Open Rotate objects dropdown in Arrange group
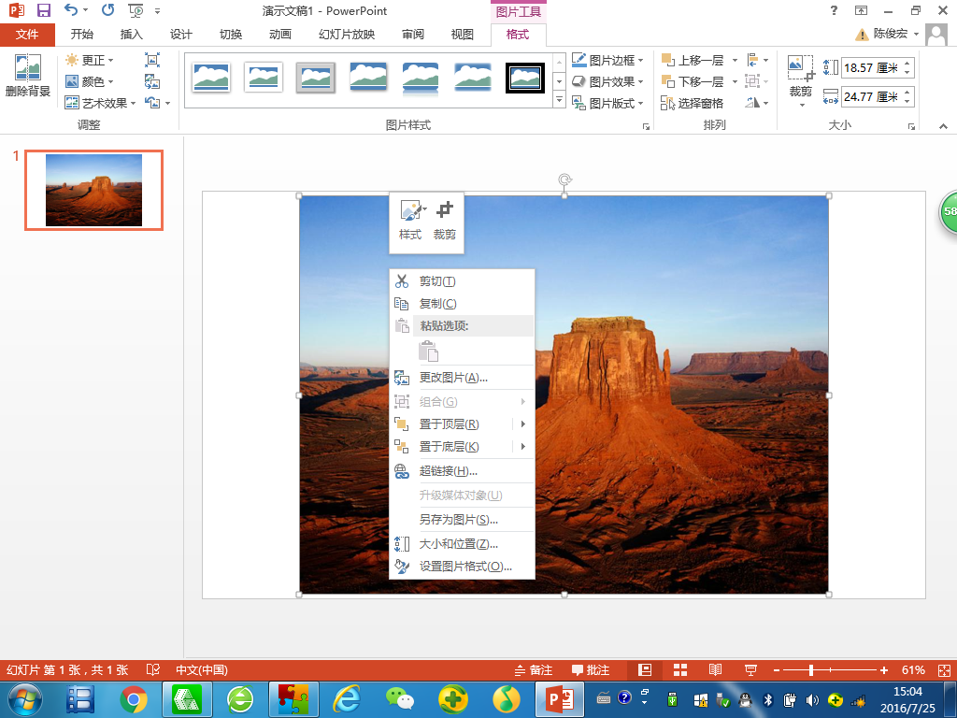The width and height of the screenshot is (957, 718). click(x=757, y=103)
